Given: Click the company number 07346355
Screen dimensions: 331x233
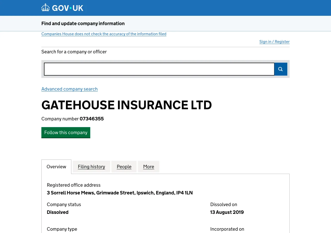Looking at the screenshot, I should (92, 119).
